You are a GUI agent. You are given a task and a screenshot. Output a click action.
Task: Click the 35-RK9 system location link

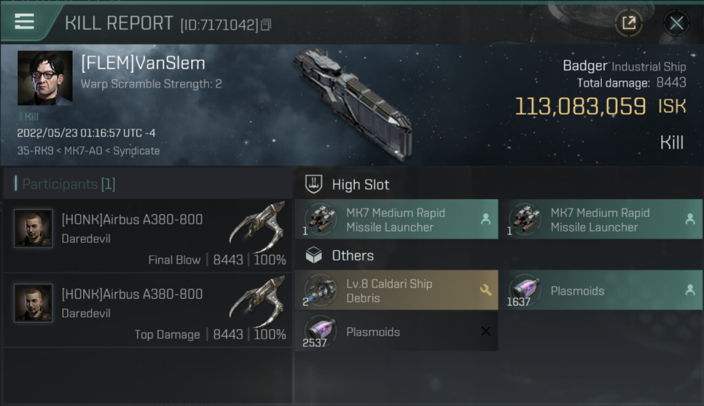(x=34, y=151)
